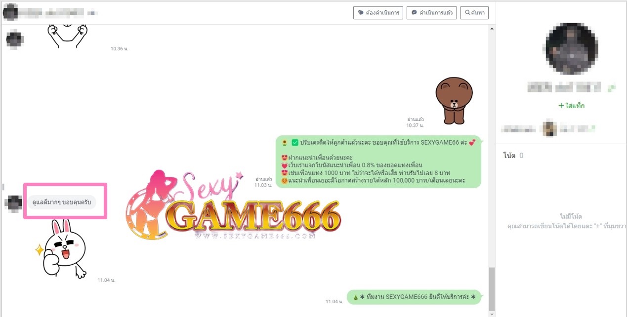The height and width of the screenshot is (317, 627).
Task: Click sender avatar beside 'ดูแลดีมากๆ ขอบคุณครับ'
Action: tap(14, 202)
